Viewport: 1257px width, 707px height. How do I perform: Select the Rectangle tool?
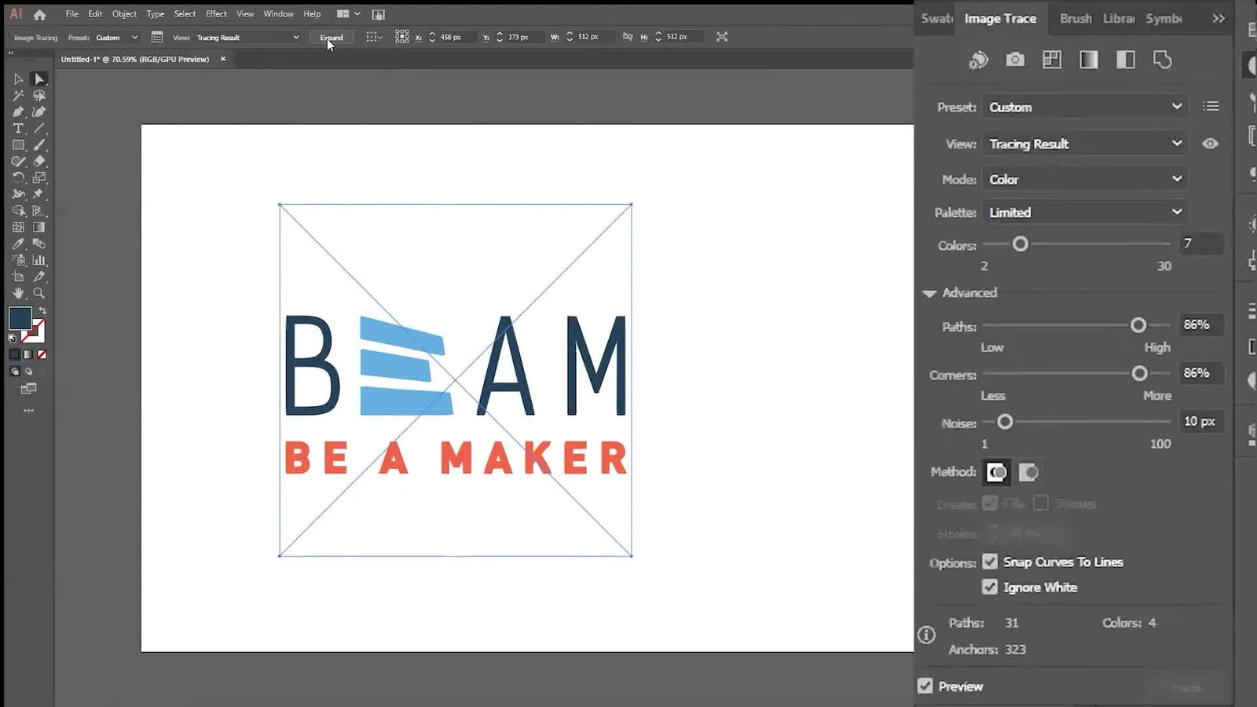click(18, 145)
